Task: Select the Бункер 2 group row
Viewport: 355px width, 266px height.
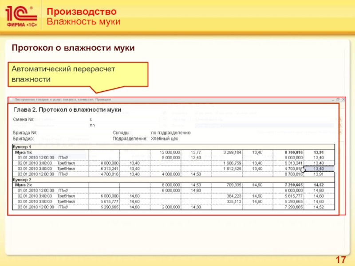Action: (174, 180)
